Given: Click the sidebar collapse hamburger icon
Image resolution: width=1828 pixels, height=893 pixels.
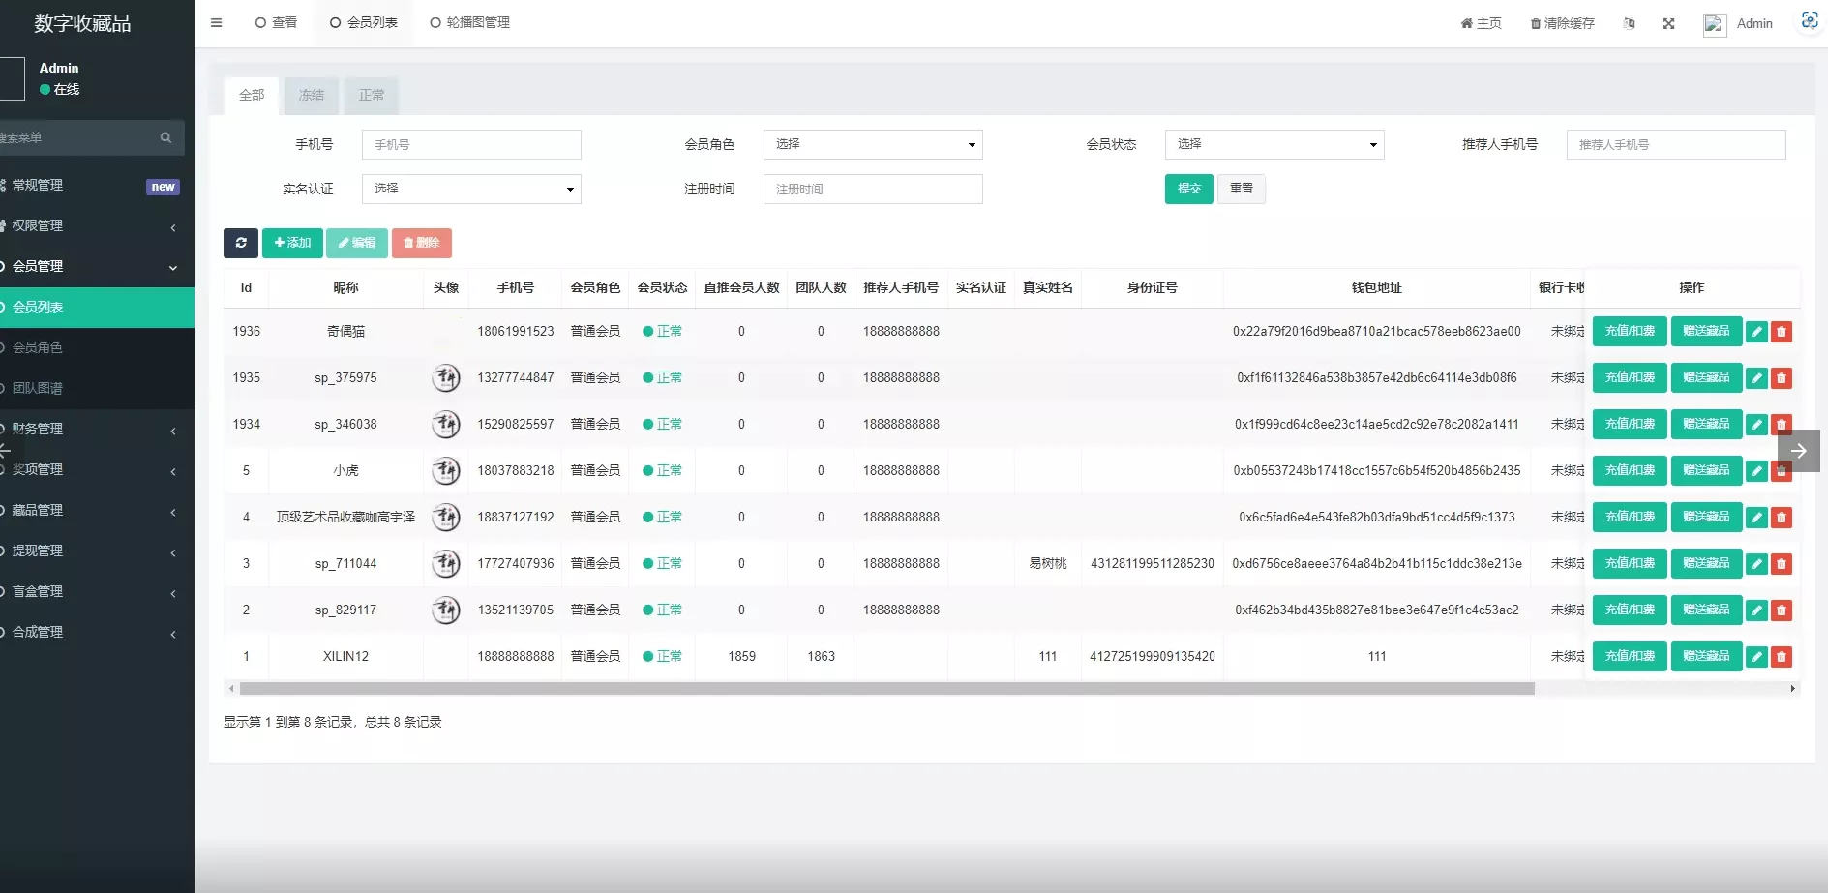Looking at the screenshot, I should (216, 22).
